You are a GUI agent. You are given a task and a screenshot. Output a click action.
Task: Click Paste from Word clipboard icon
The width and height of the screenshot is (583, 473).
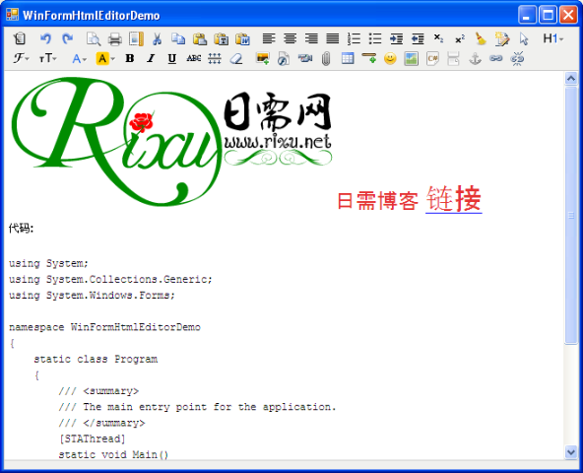pos(242,38)
